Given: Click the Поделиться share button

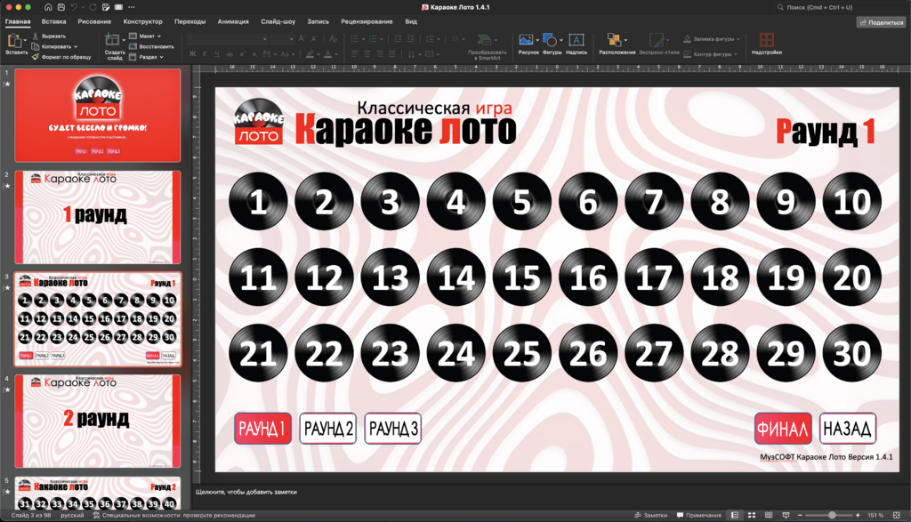Looking at the screenshot, I should click(882, 22).
